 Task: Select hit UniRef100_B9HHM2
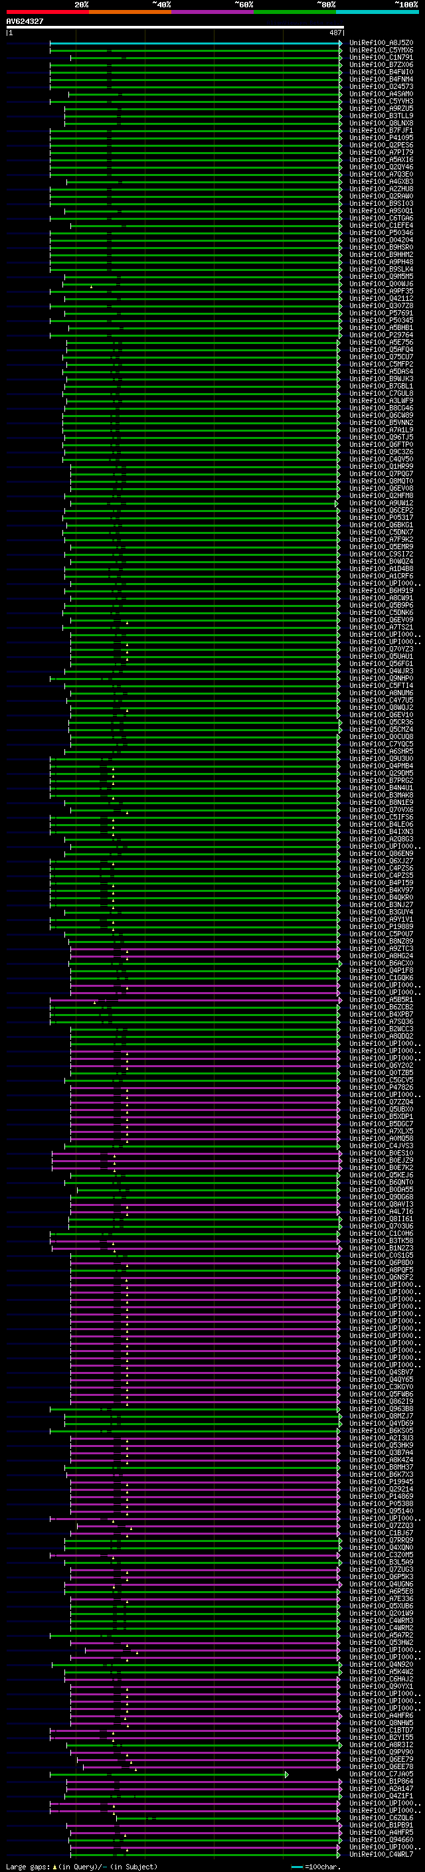coord(381,255)
